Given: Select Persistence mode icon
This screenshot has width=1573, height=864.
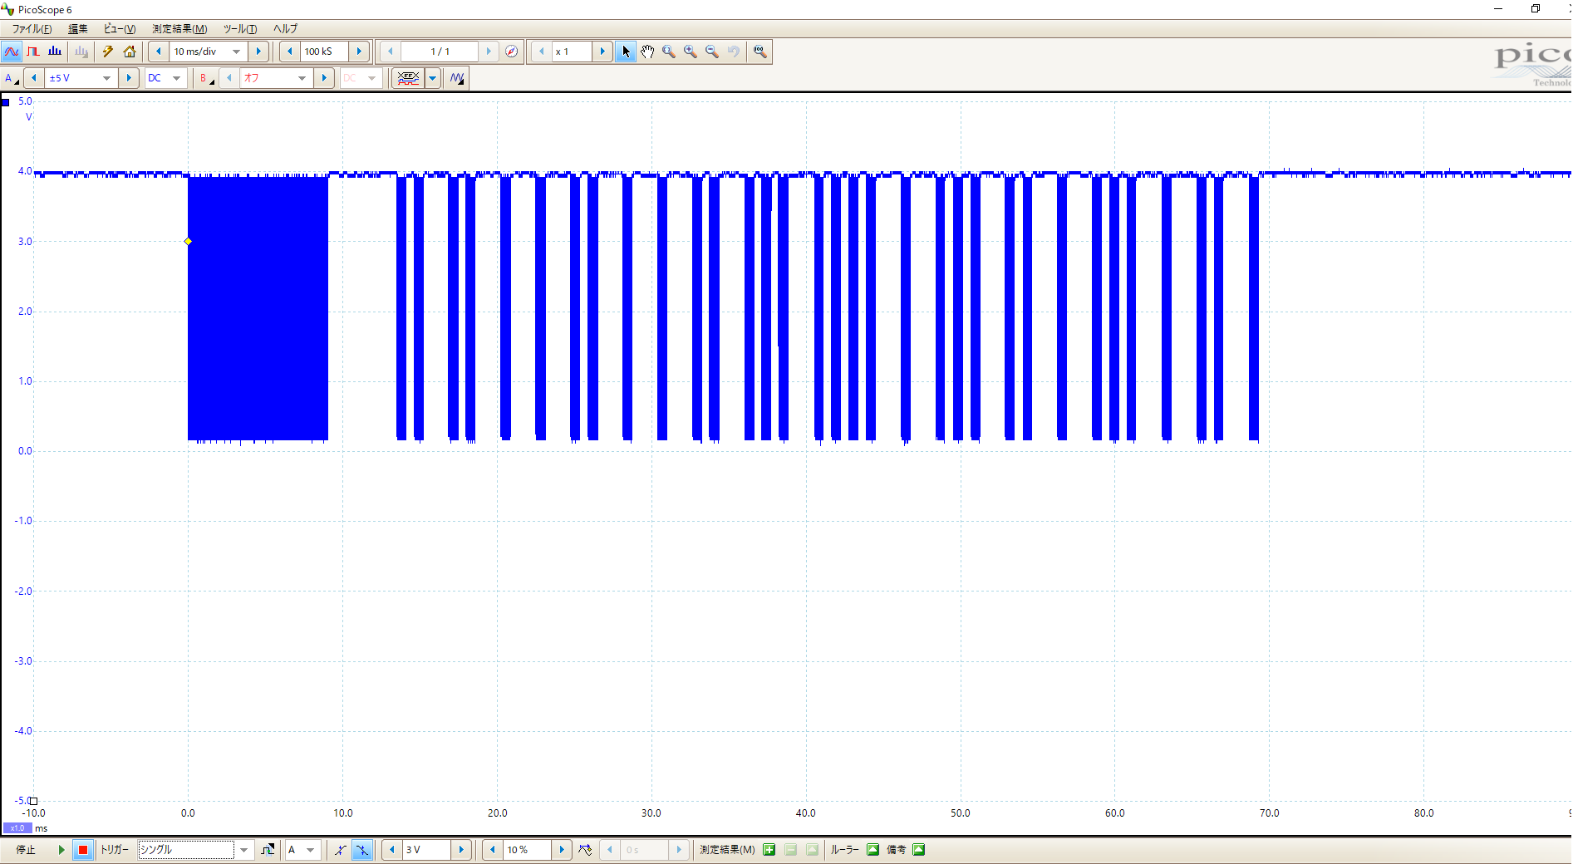Looking at the screenshot, I should pos(33,52).
